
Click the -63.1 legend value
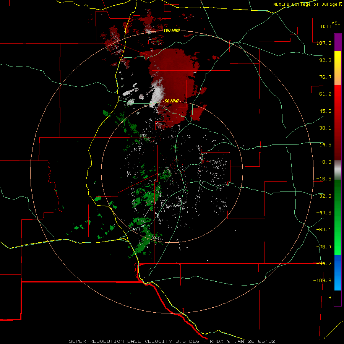coord(324,230)
